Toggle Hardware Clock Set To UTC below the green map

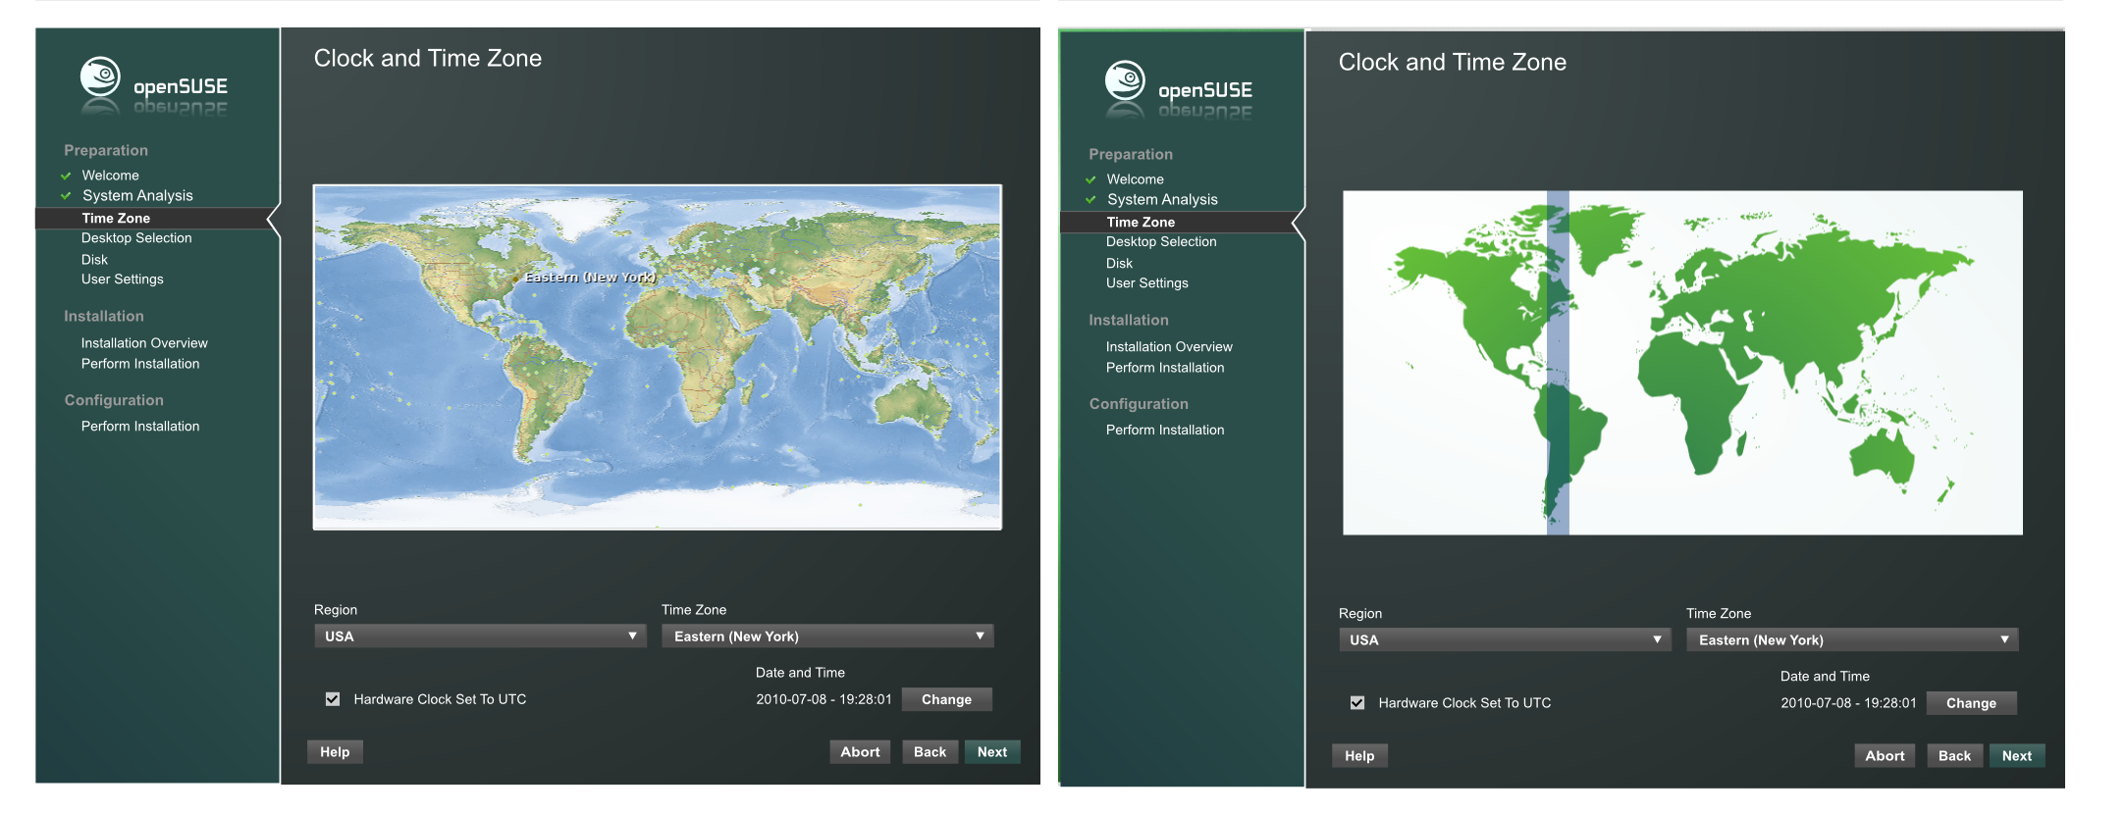(x=1357, y=703)
